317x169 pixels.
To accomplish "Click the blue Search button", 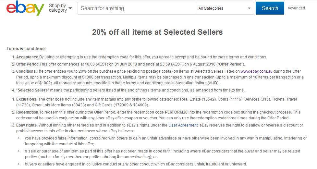I will click(270, 8).
